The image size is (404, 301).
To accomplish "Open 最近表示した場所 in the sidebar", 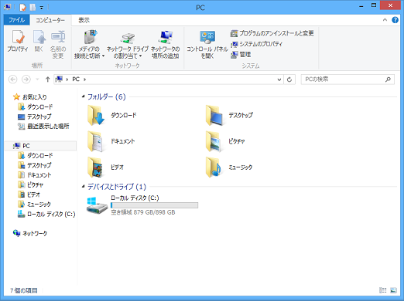I will pyautogui.click(x=43, y=126).
